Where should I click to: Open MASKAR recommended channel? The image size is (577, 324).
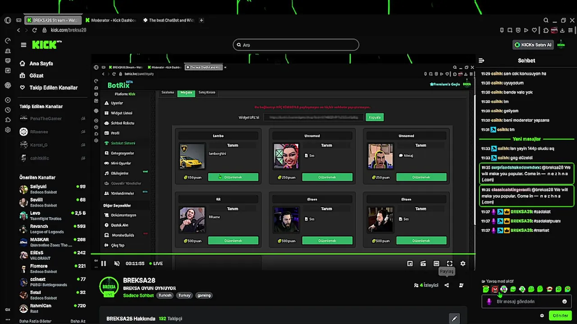click(x=52, y=242)
